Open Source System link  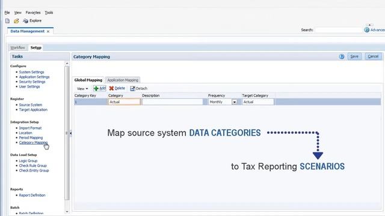coord(31,105)
